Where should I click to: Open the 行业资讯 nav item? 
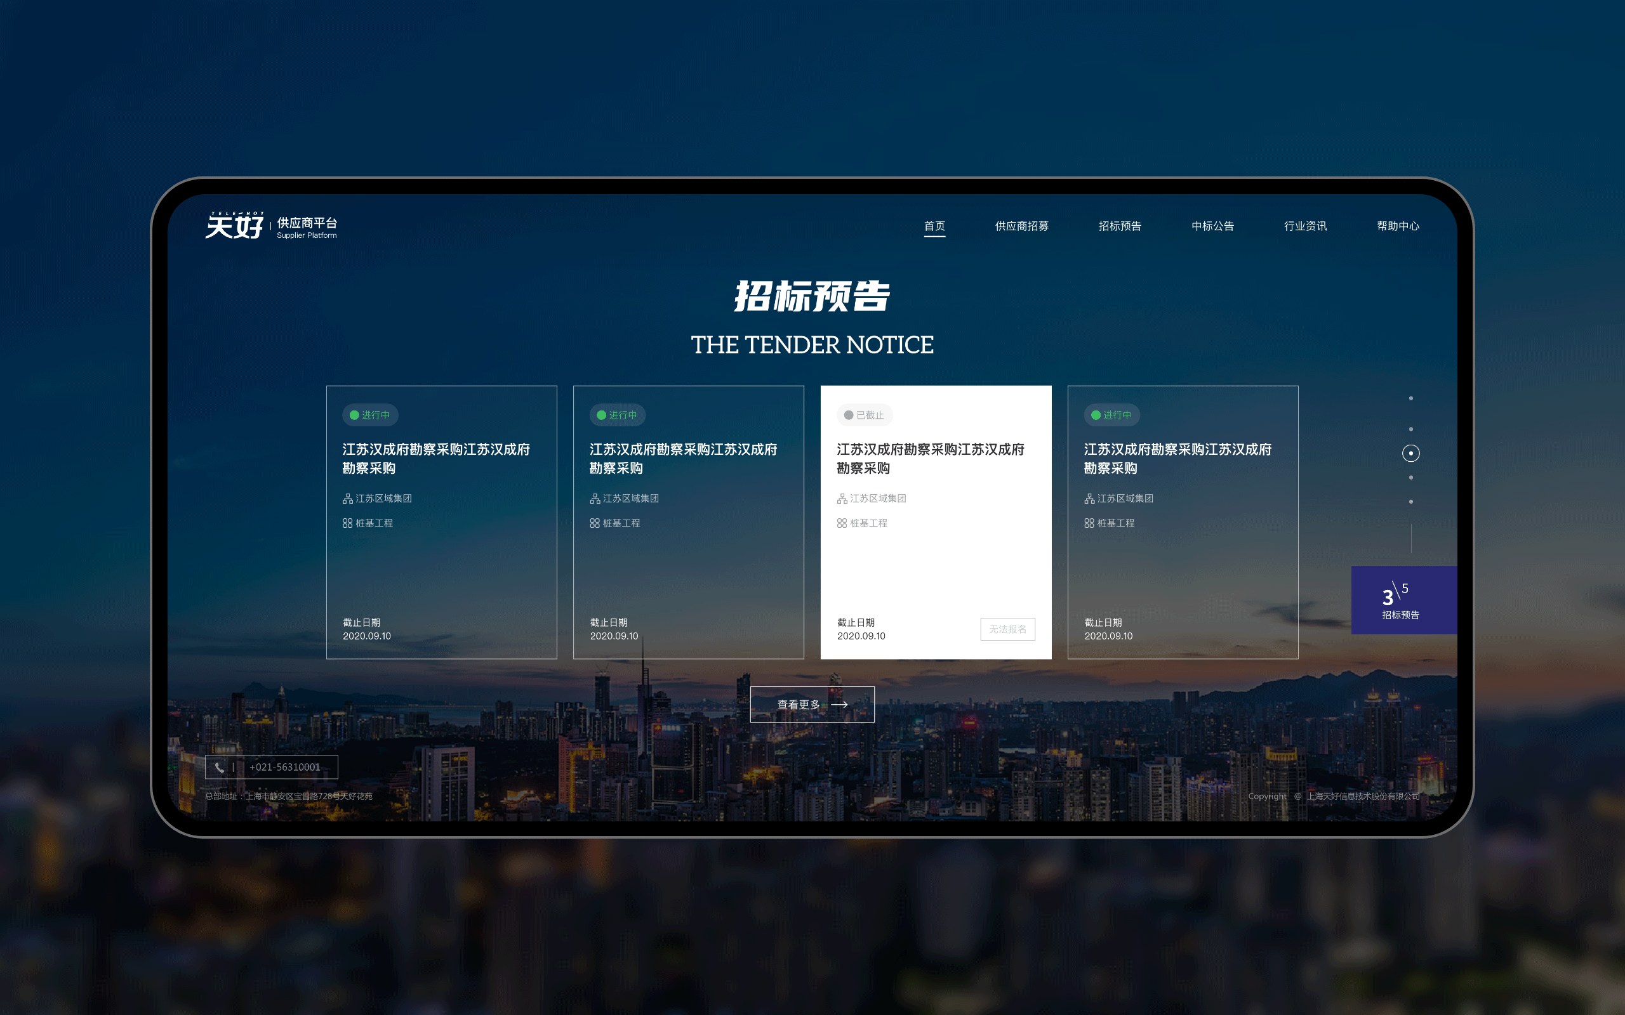point(1304,226)
